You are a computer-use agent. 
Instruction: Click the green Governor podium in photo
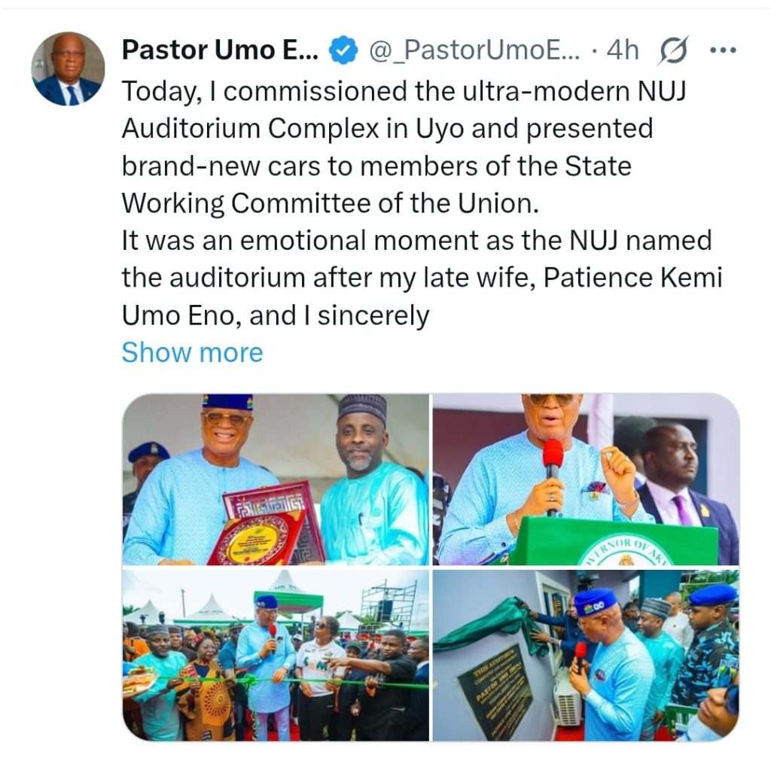click(x=612, y=540)
